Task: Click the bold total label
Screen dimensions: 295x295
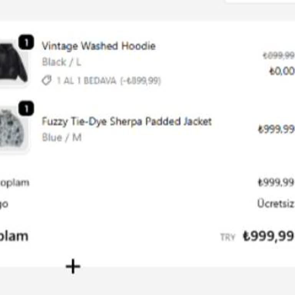Action: coord(14,235)
